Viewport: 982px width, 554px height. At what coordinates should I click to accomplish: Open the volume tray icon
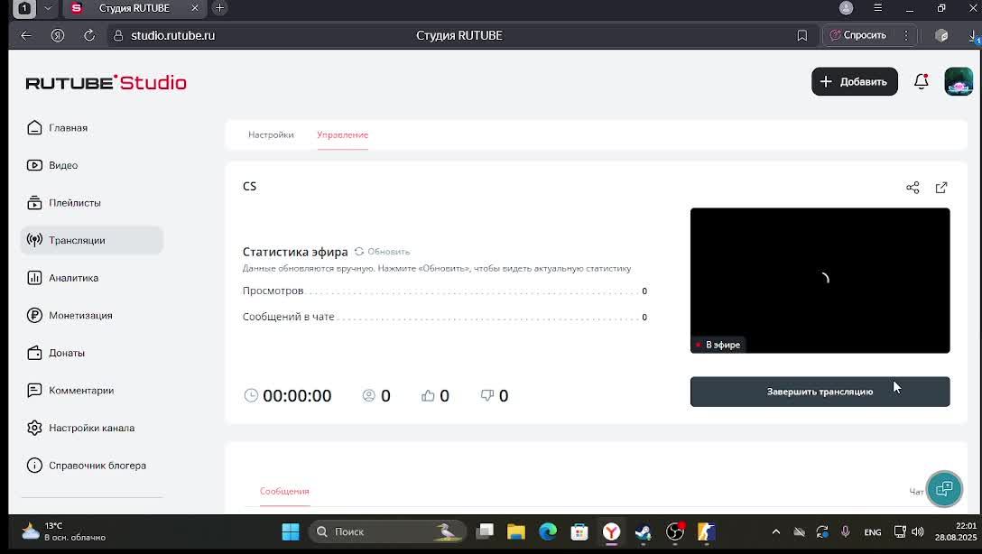pyautogui.click(x=918, y=531)
